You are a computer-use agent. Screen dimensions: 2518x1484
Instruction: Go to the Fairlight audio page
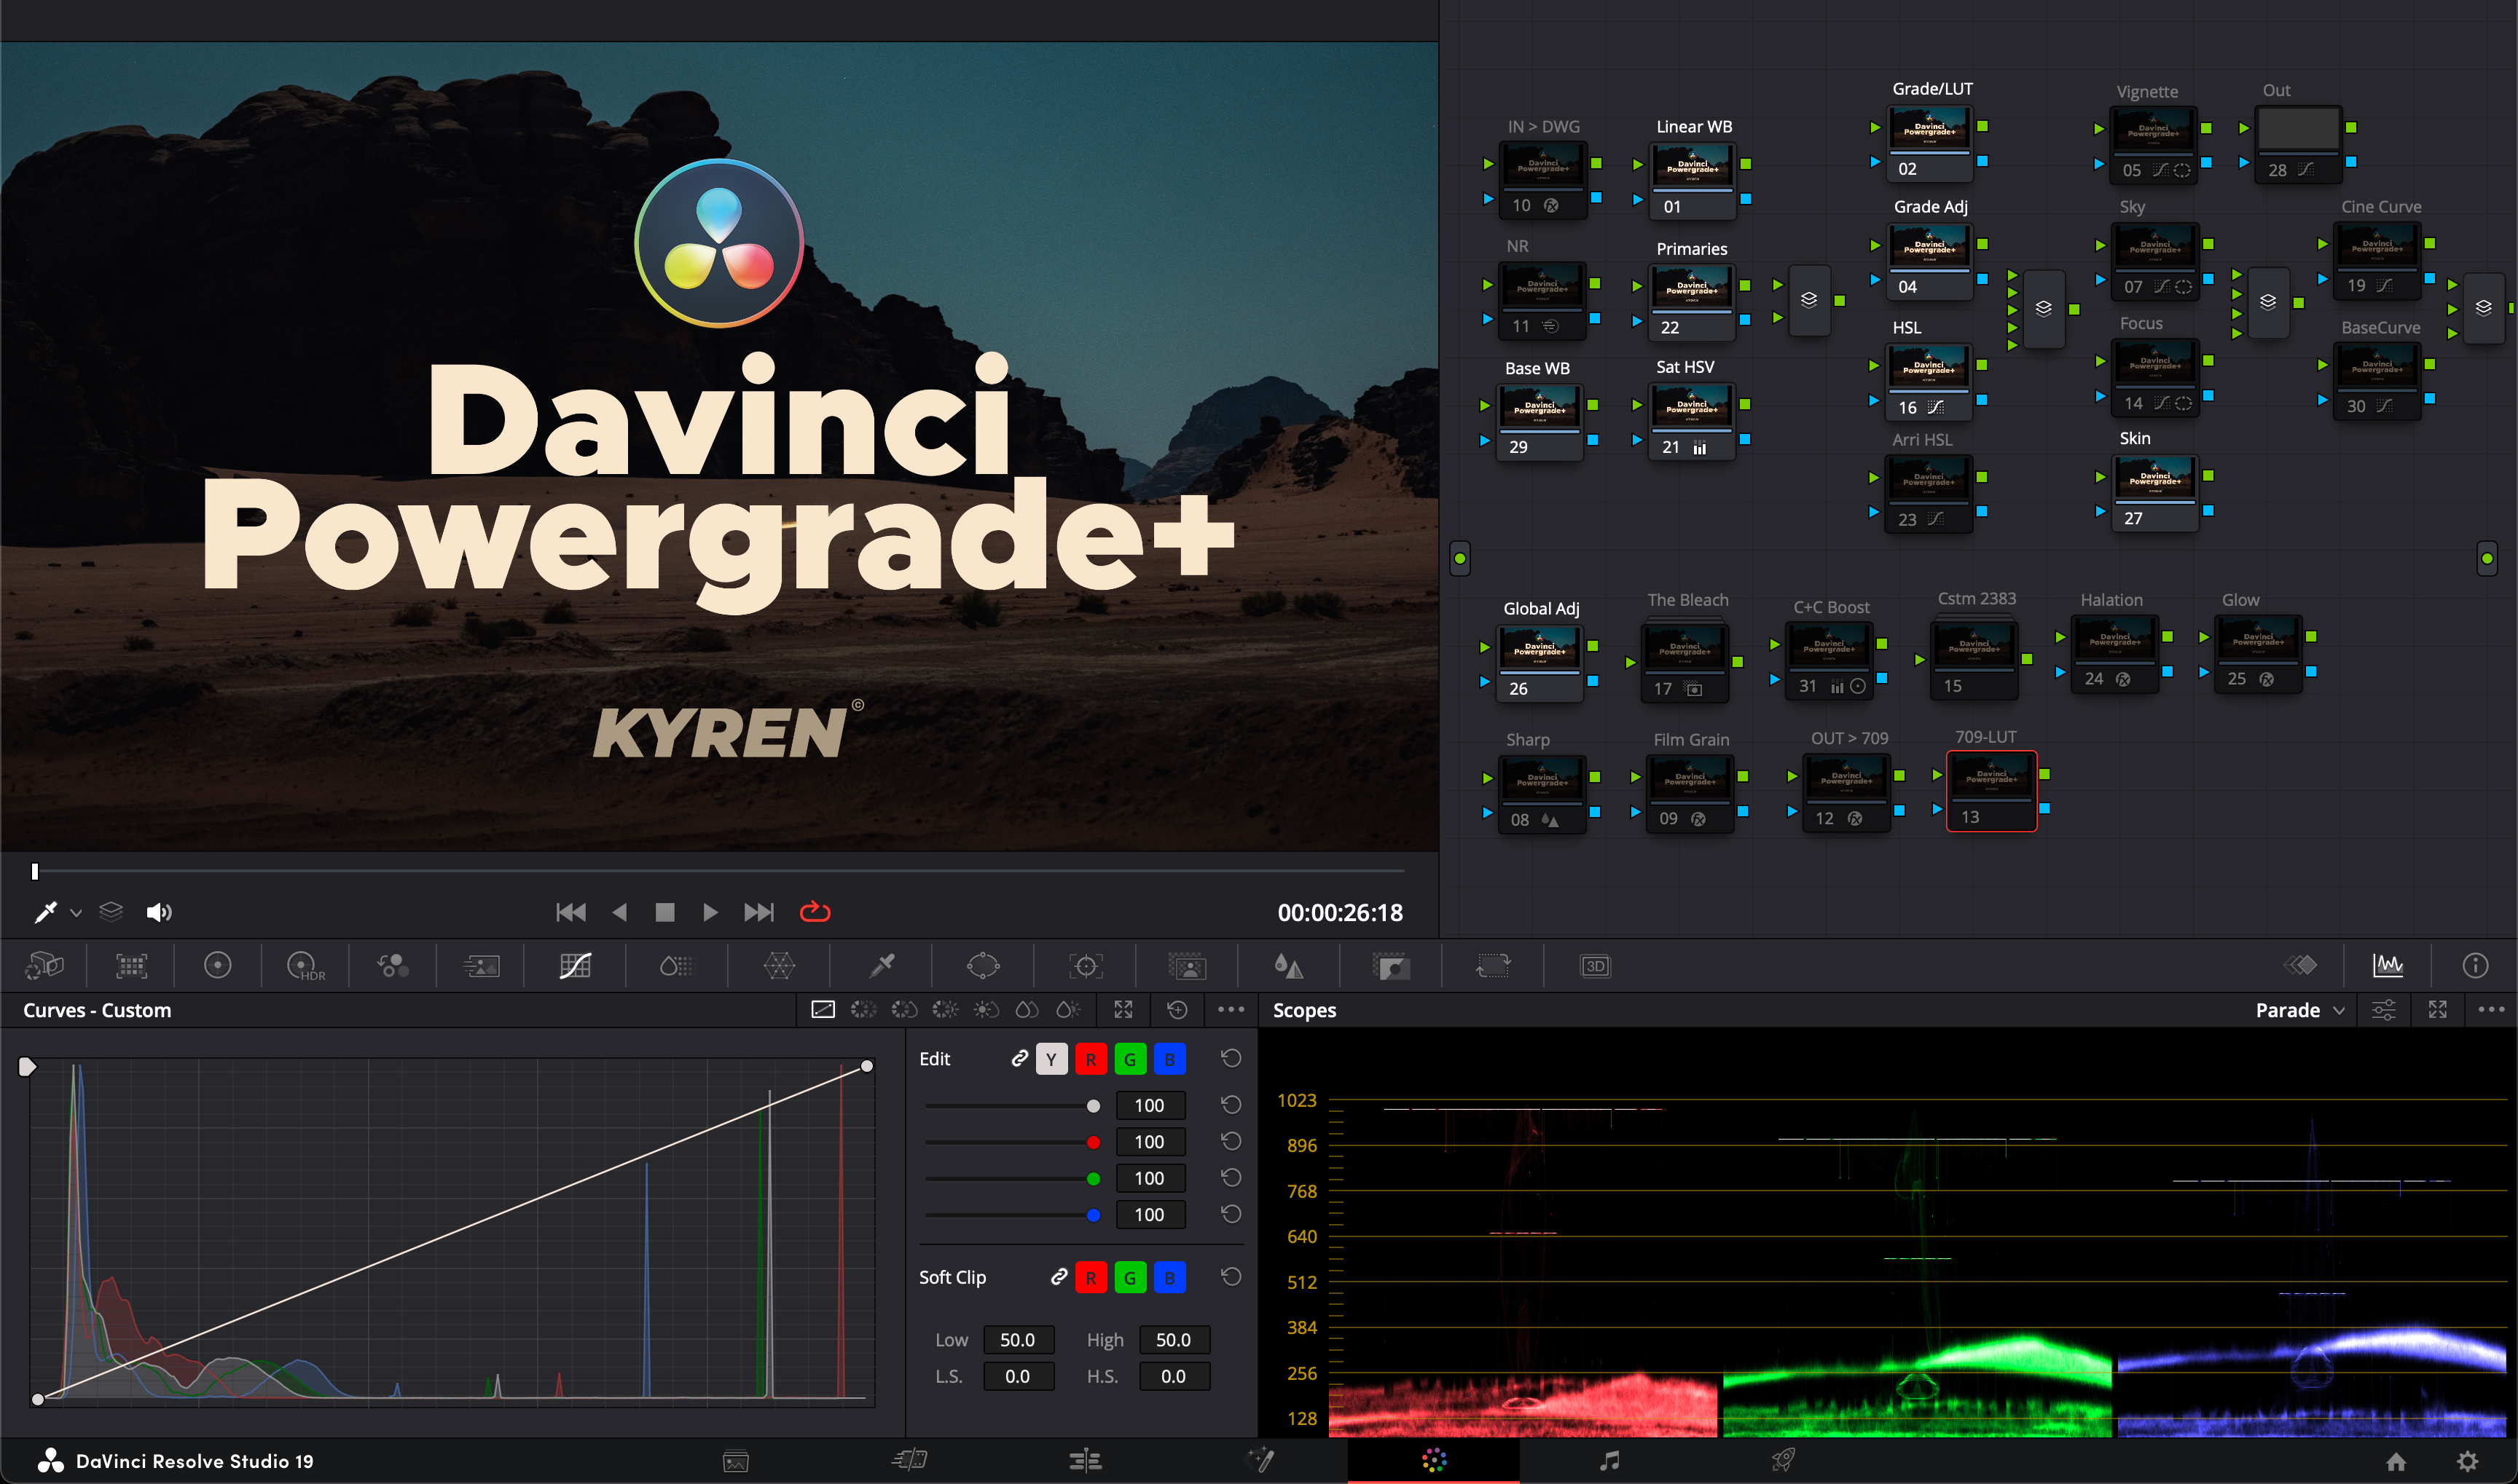(1609, 1461)
